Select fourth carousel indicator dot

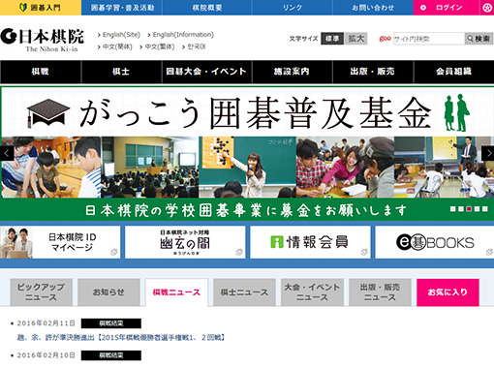(x=477, y=209)
